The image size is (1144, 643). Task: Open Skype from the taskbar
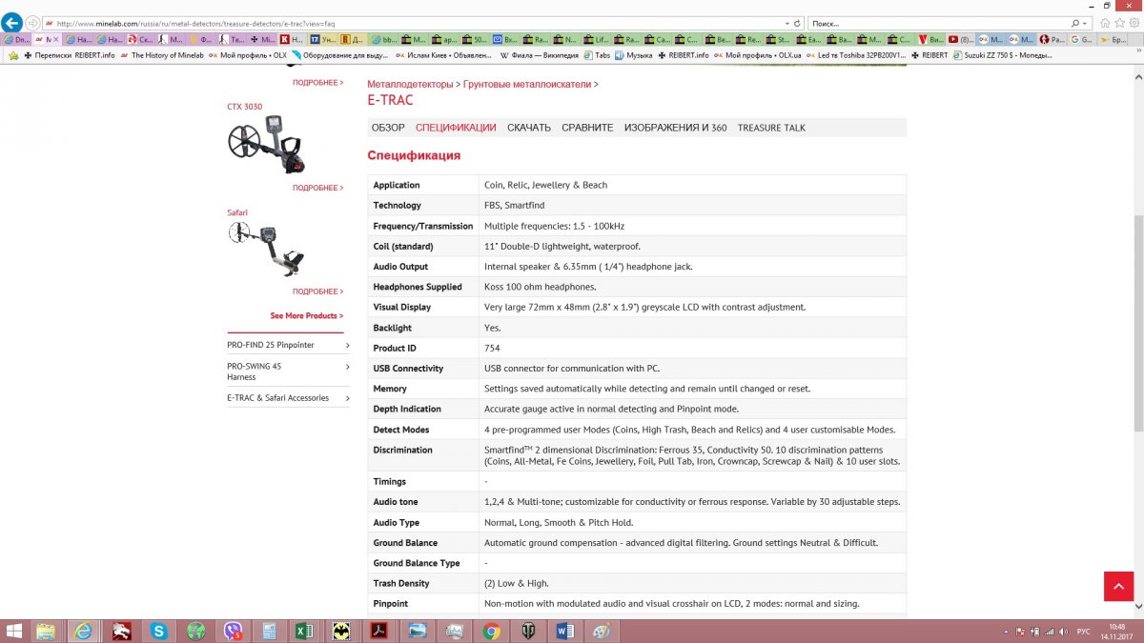coord(158,631)
